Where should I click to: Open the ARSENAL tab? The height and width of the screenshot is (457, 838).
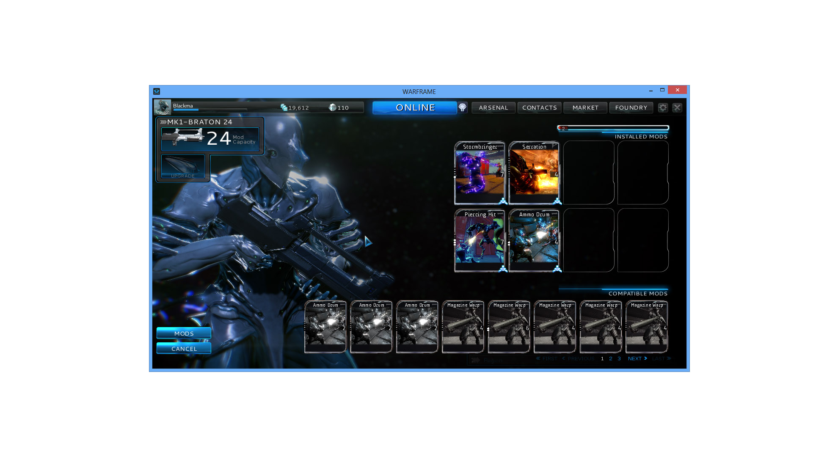(493, 107)
